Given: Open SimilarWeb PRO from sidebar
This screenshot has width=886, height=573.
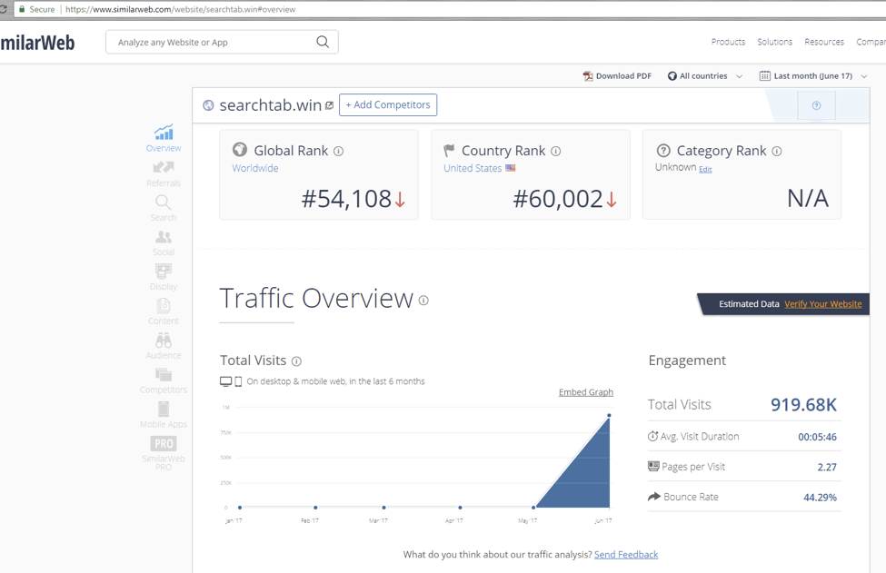Looking at the screenshot, I should (164, 453).
